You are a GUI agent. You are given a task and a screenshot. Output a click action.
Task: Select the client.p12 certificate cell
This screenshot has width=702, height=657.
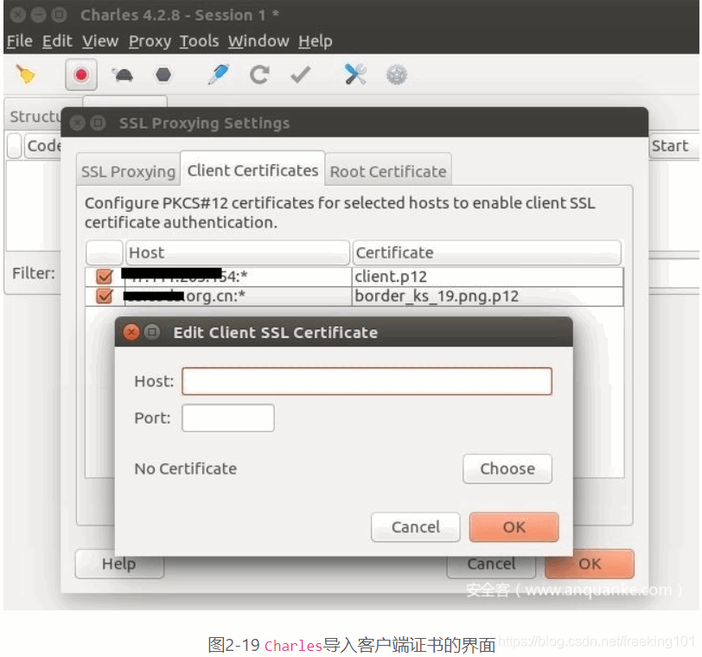(488, 277)
